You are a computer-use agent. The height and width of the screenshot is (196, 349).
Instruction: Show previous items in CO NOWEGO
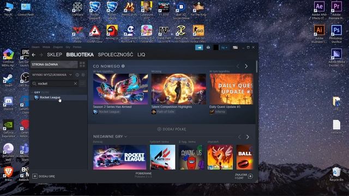pyautogui.click(x=238, y=66)
